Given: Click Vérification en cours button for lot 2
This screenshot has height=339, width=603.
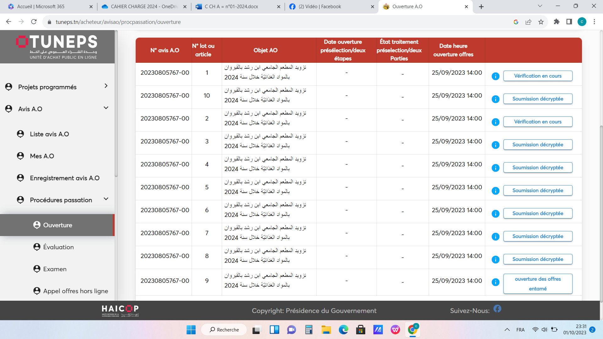Looking at the screenshot, I should pyautogui.click(x=537, y=122).
